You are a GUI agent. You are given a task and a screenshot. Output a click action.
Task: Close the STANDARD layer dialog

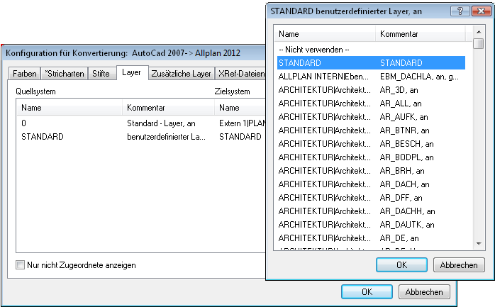click(x=481, y=11)
